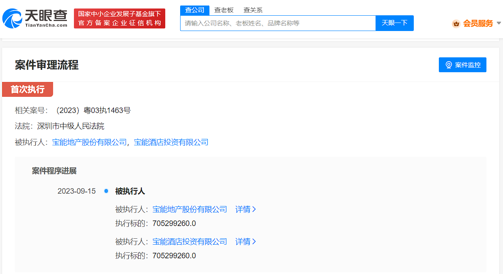Switch to the 查老板 tab
The height and width of the screenshot is (274, 503).
pyautogui.click(x=224, y=10)
